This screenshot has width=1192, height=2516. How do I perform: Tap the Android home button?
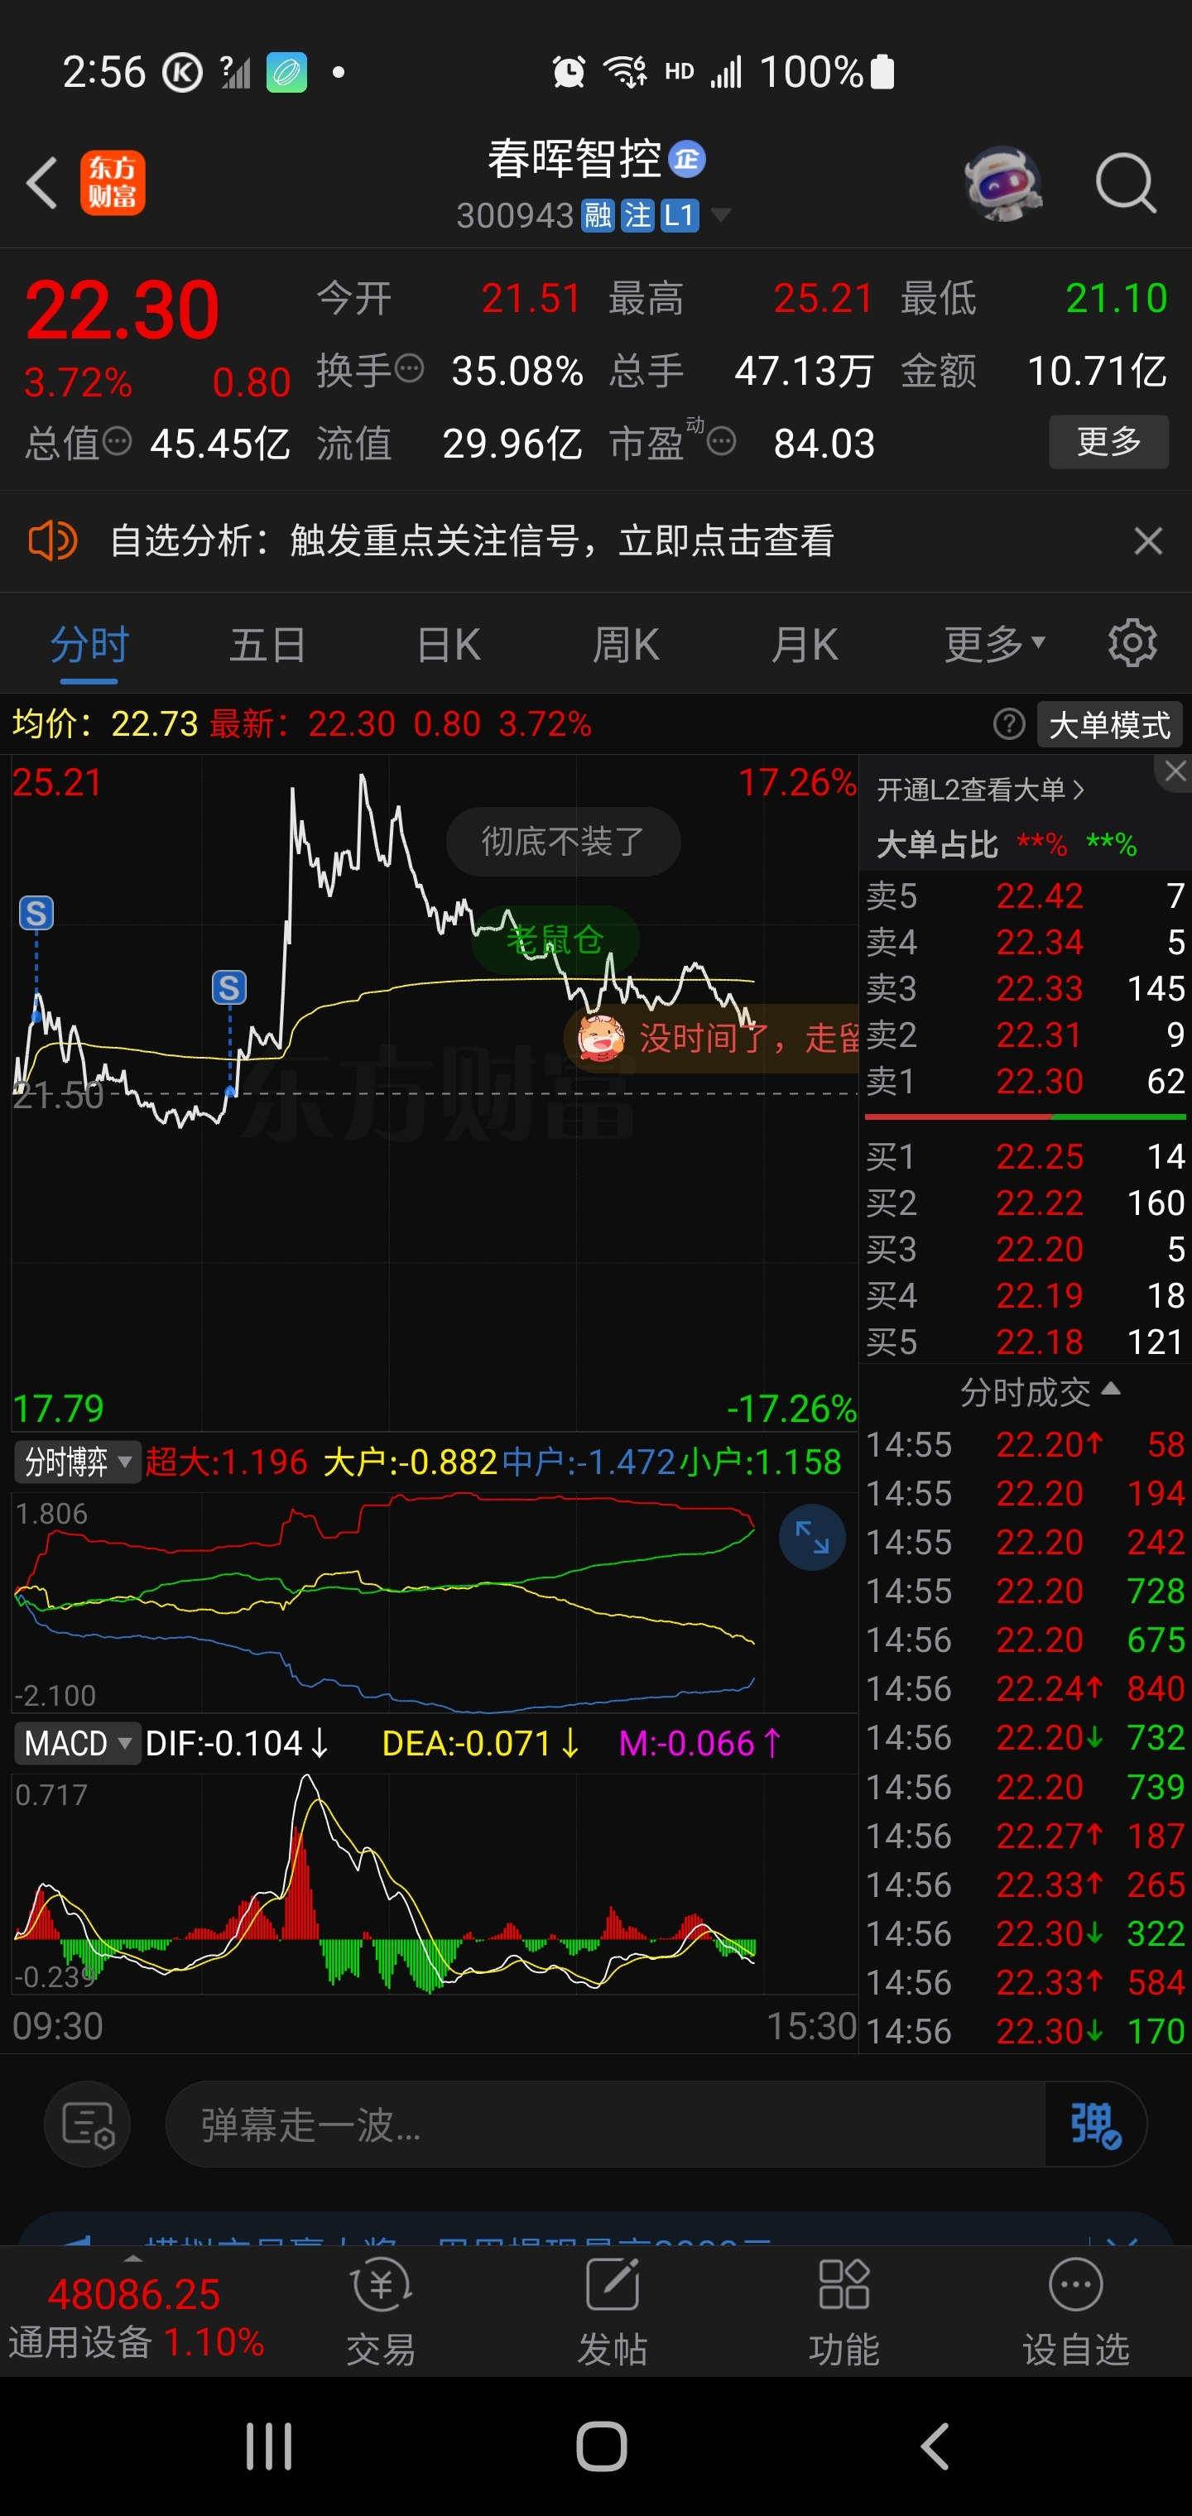point(602,2446)
